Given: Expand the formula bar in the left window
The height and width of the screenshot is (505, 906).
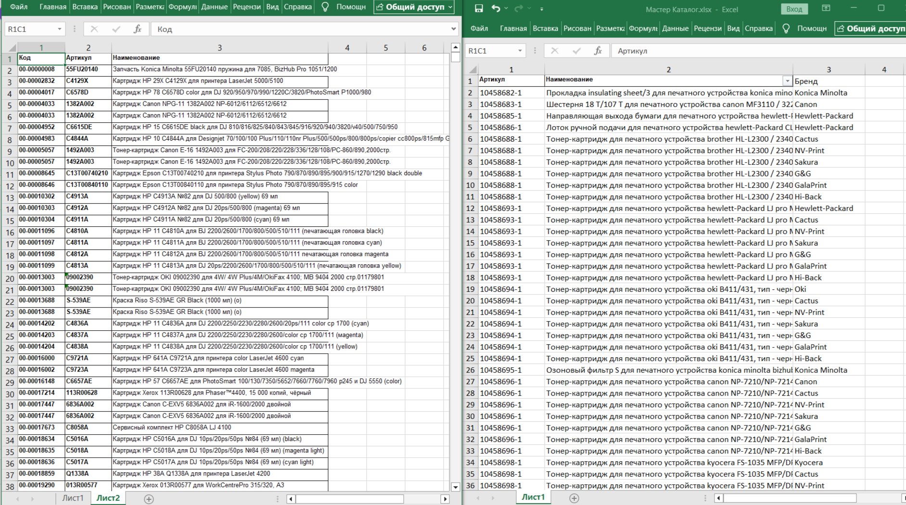Looking at the screenshot, I should click(x=453, y=29).
